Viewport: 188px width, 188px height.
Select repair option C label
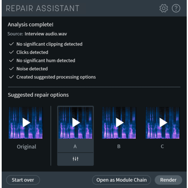[x=163, y=146]
